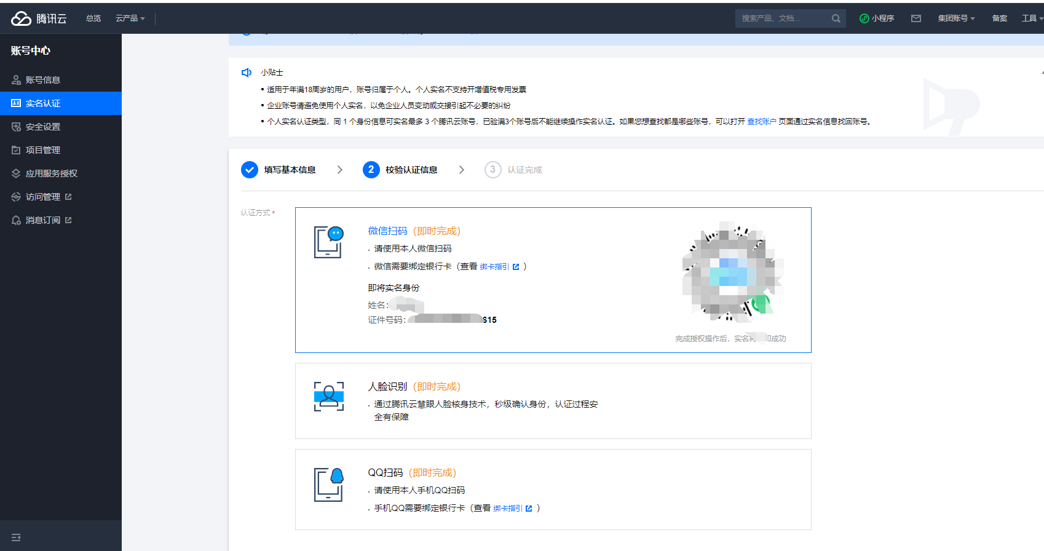
Task: Click step 2 校验认证信息
Action: tap(400, 170)
